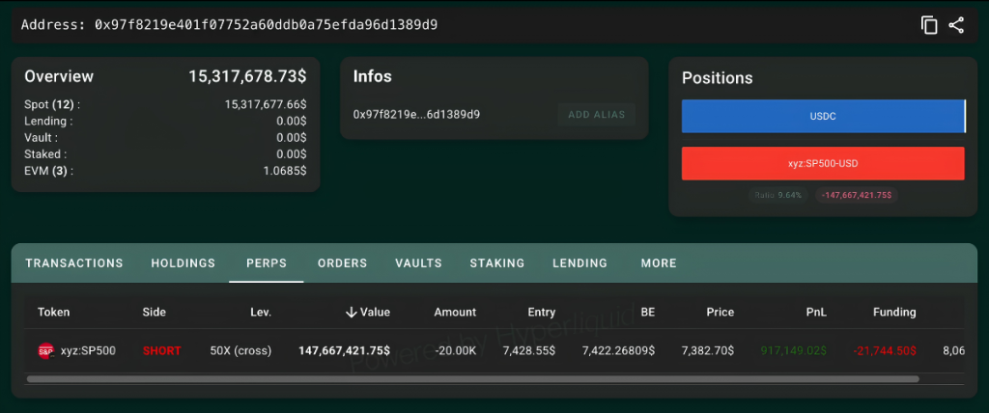Click the 147,667,421.75$ value cell in table
The width and height of the screenshot is (989, 413).
point(345,350)
